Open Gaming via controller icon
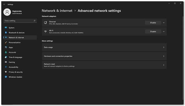Viewport: 185px width, 106px height. 6,62
